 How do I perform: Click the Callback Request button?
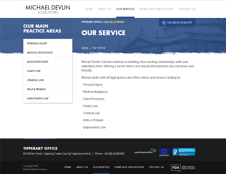click(177, 22)
